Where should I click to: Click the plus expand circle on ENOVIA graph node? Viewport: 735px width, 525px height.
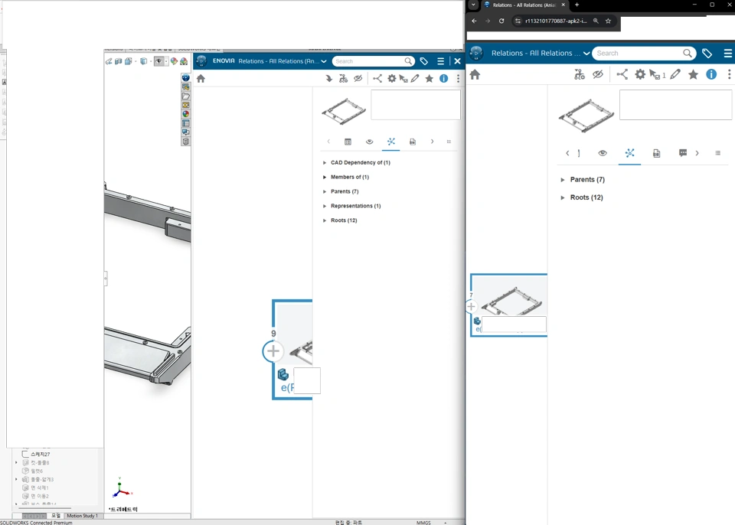point(273,351)
